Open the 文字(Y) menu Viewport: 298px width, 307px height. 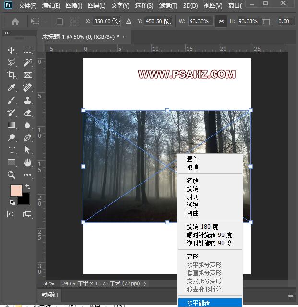pyautogui.click(x=120, y=5)
